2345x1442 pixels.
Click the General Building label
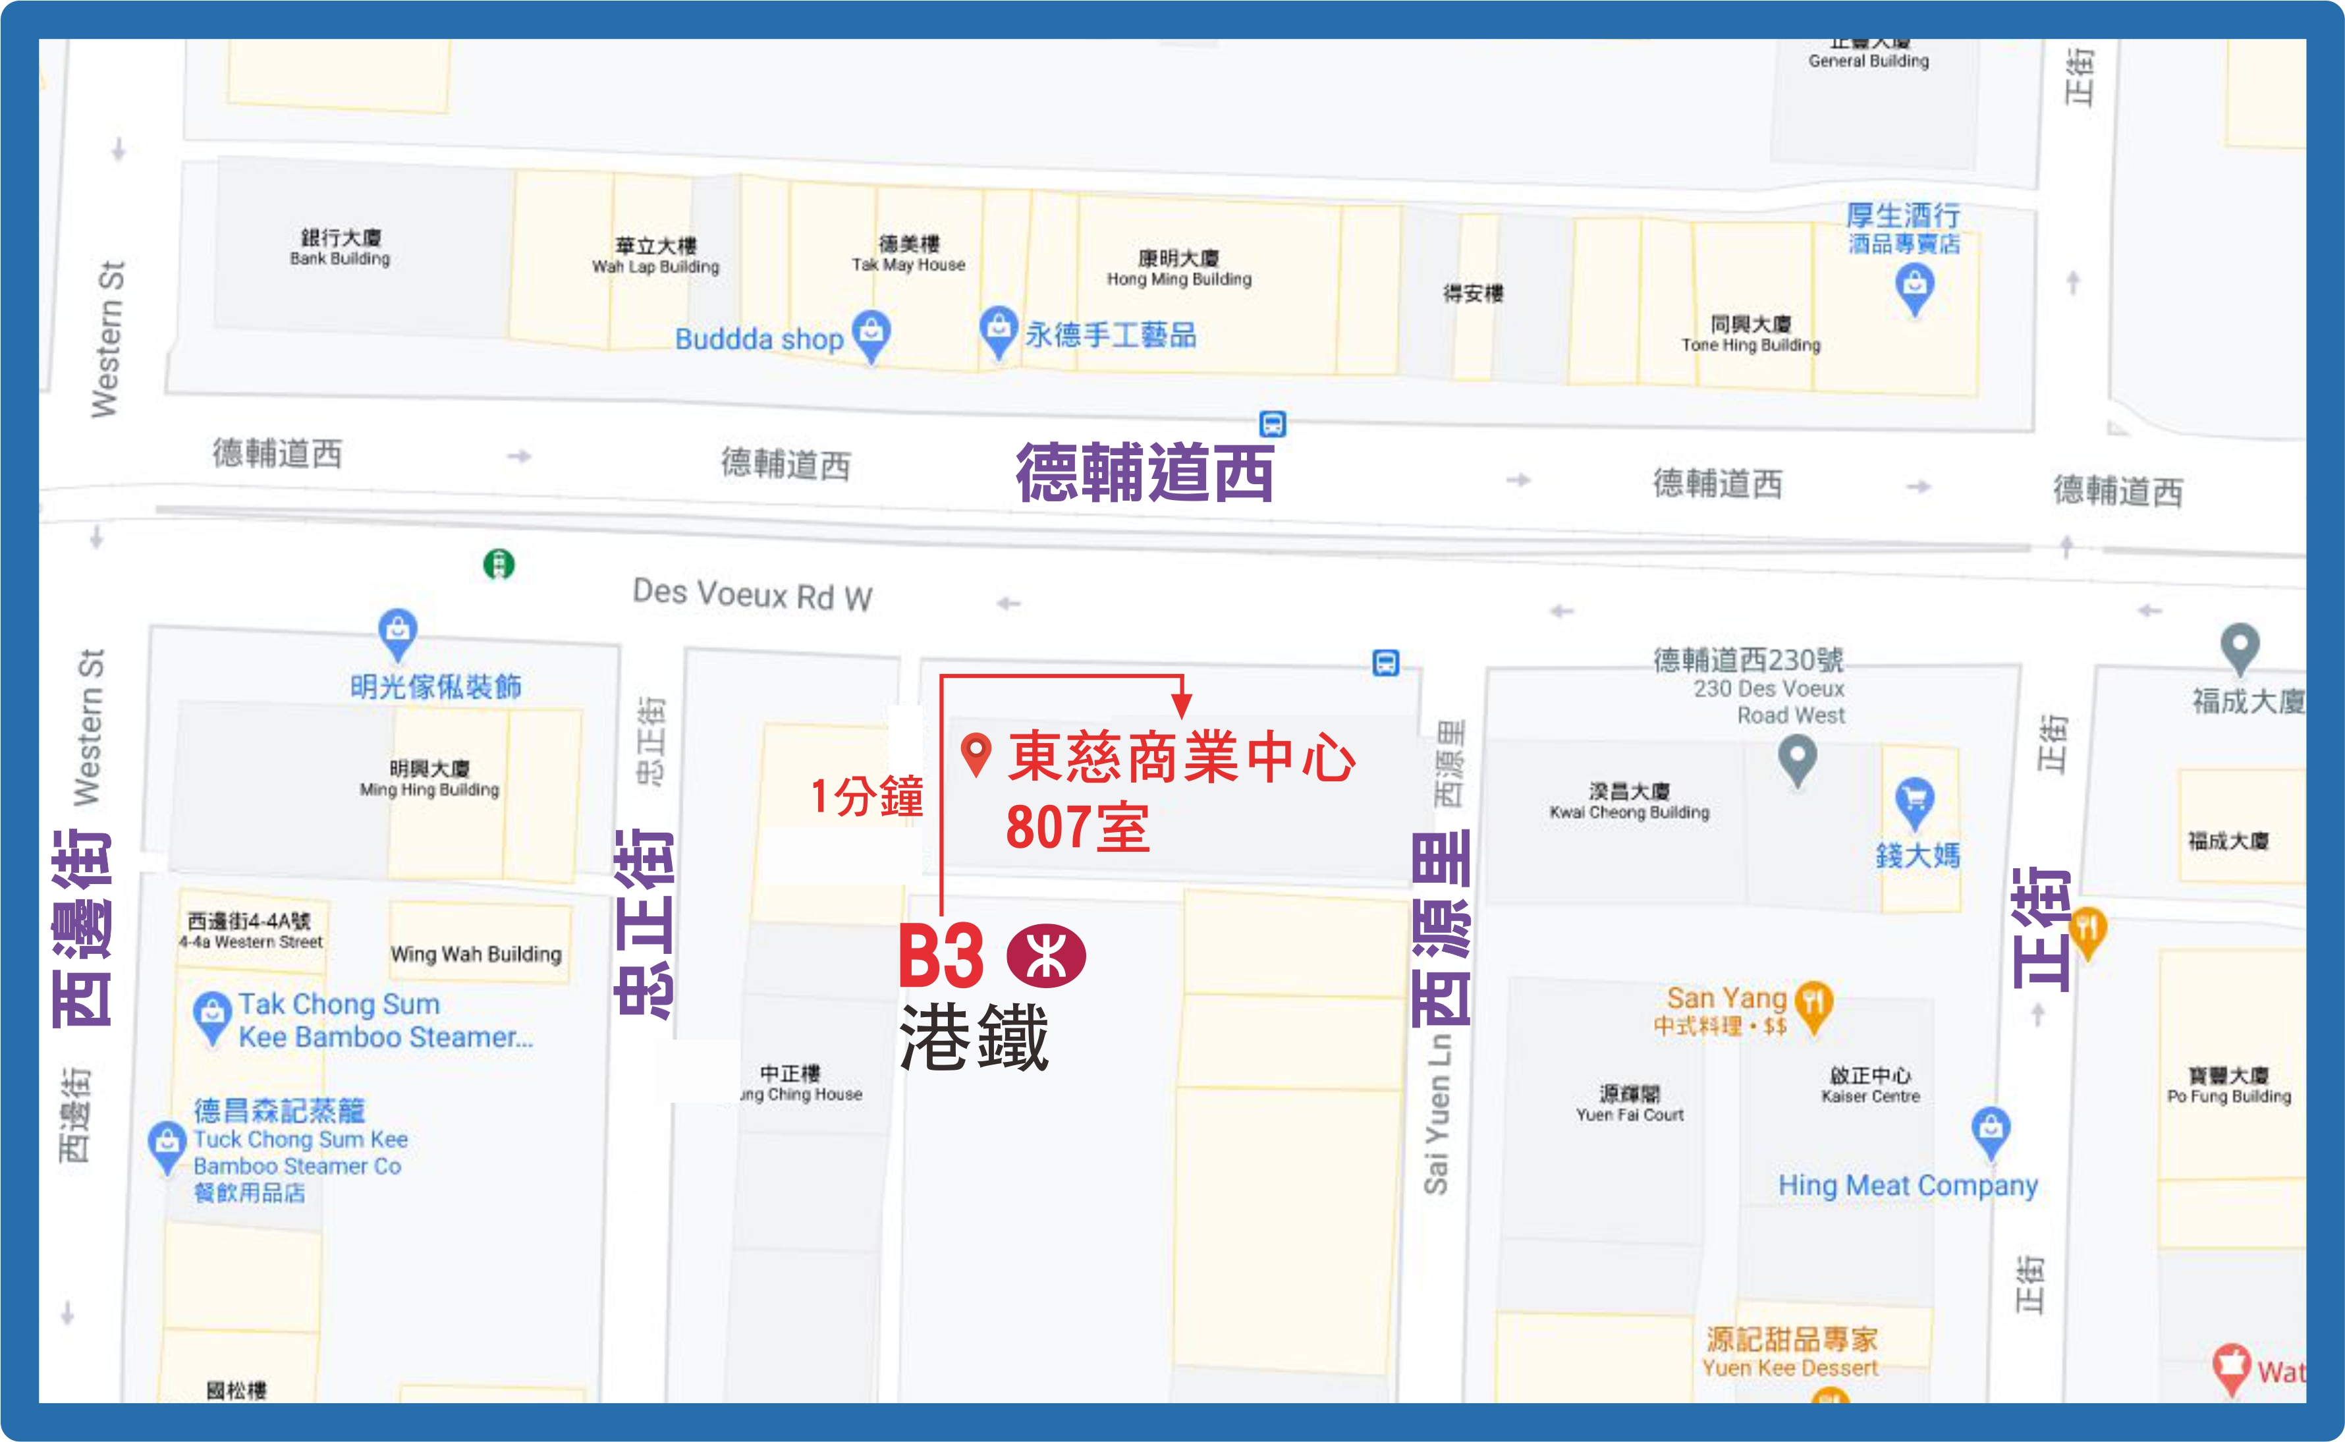pyautogui.click(x=1869, y=61)
